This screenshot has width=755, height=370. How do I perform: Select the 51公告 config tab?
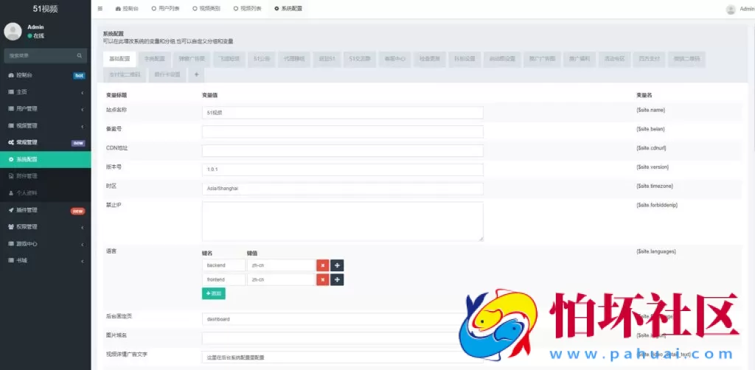click(x=262, y=59)
